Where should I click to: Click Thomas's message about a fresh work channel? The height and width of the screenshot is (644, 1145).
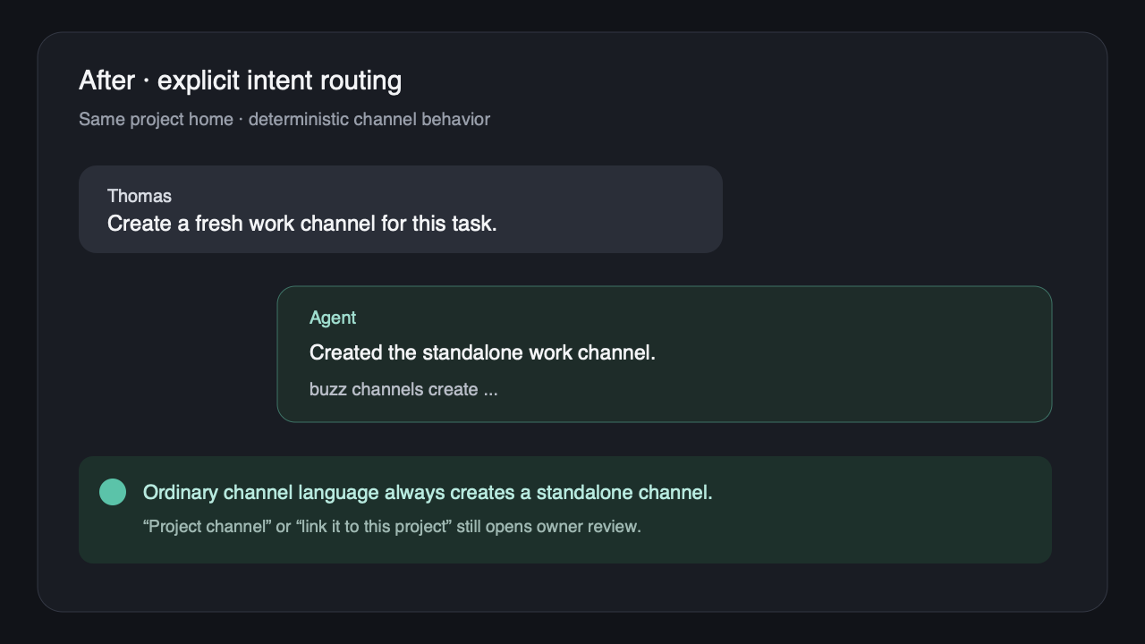[302, 224]
